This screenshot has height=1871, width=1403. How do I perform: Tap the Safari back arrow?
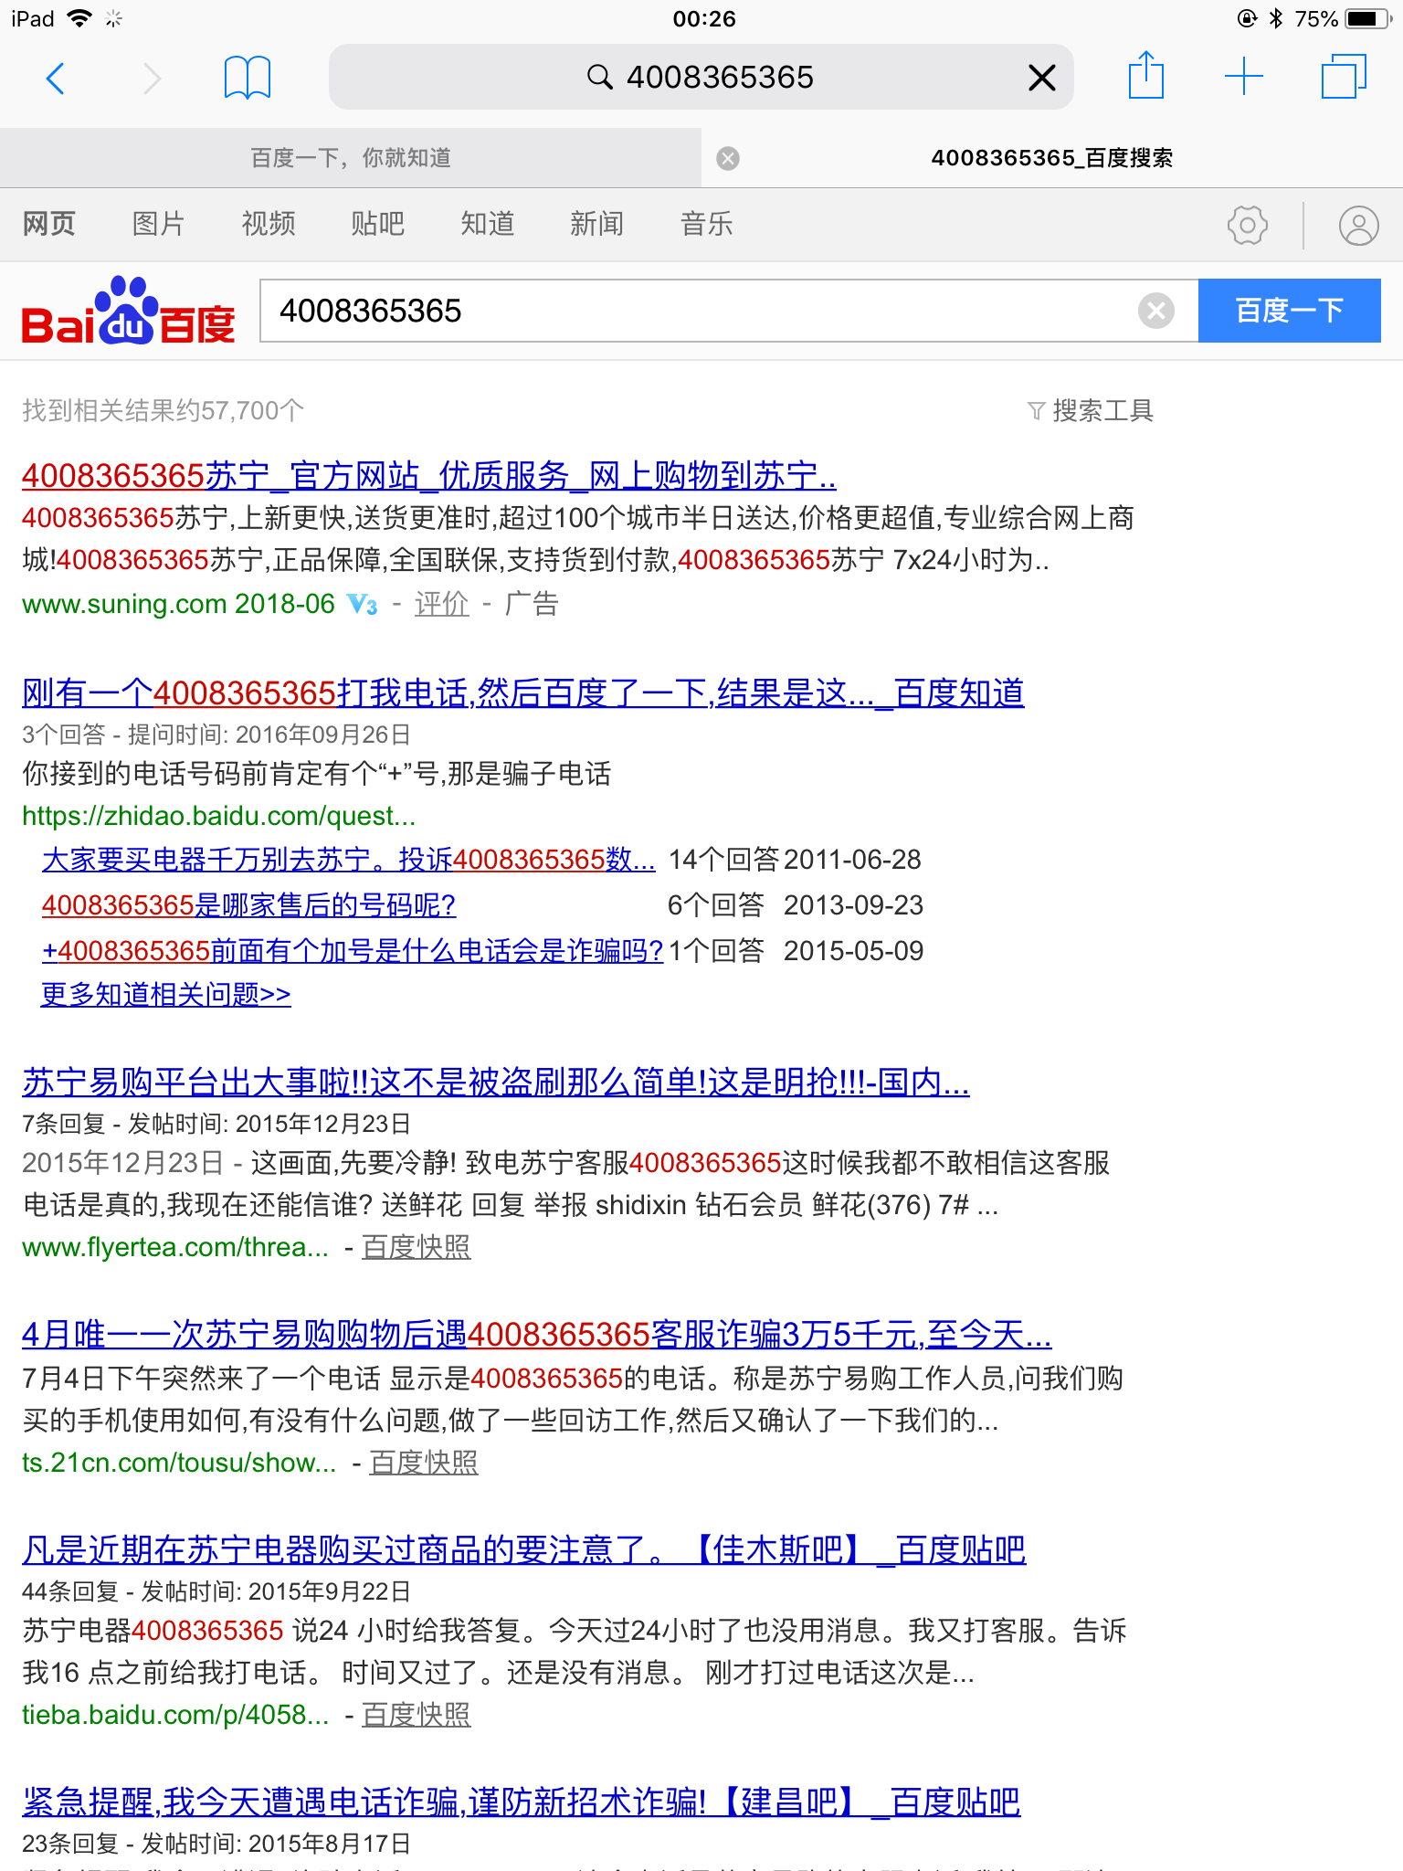(56, 79)
